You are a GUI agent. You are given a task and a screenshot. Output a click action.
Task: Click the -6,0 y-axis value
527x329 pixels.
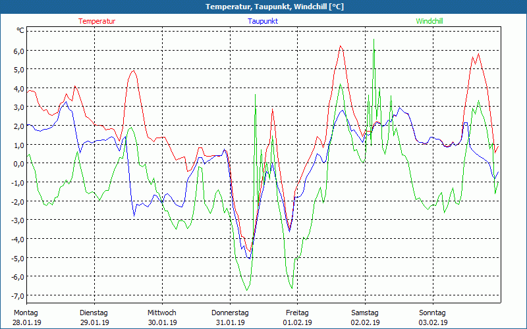18,277
